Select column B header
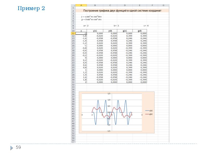The image size is (207, 155). (x=95, y=5)
